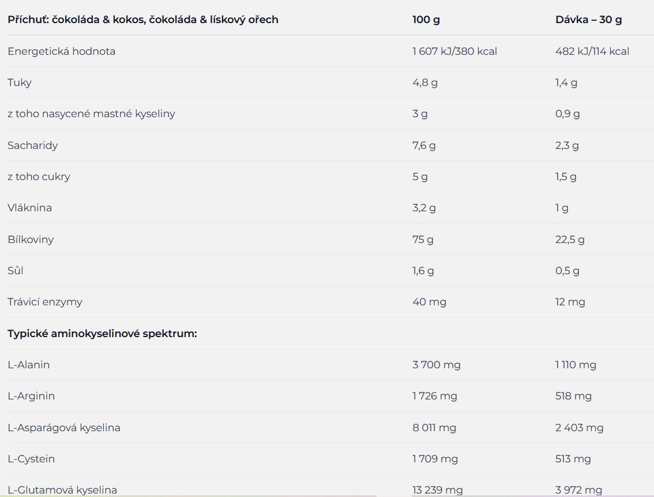The height and width of the screenshot is (497, 654).
Task: Select the Dávka – 30 g column header
Action: pos(588,20)
